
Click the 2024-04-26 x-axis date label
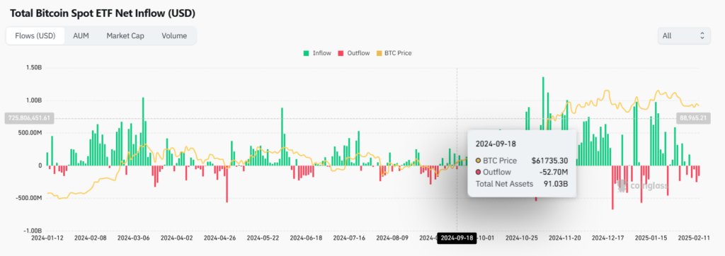(x=219, y=238)
